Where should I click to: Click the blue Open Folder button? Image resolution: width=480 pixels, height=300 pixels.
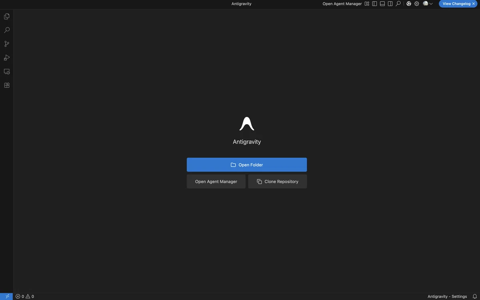click(247, 165)
